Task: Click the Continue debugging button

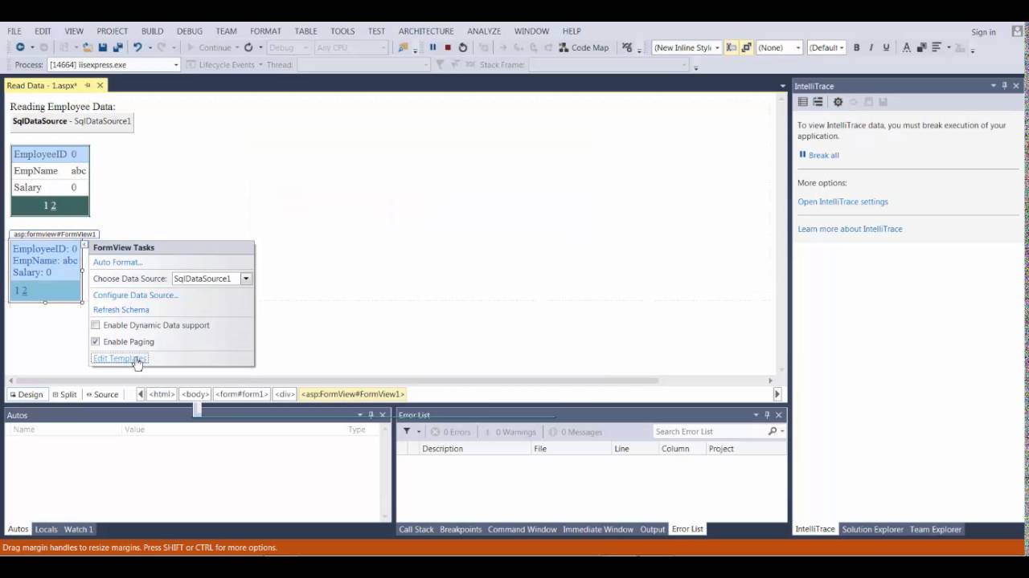Action: [x=209, y=47]
